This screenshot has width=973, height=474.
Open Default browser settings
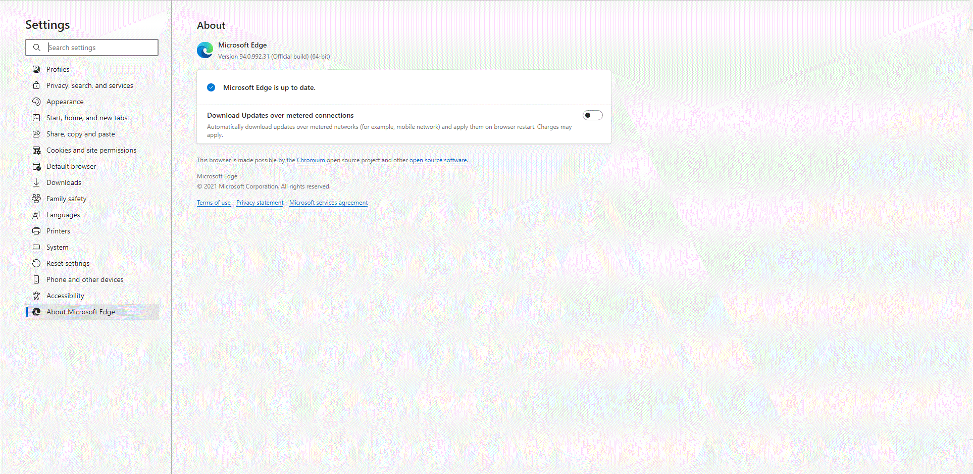(92, 166)
